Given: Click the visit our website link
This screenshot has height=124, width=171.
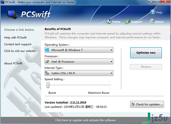Looking at the screenshot, I should 20,51.
